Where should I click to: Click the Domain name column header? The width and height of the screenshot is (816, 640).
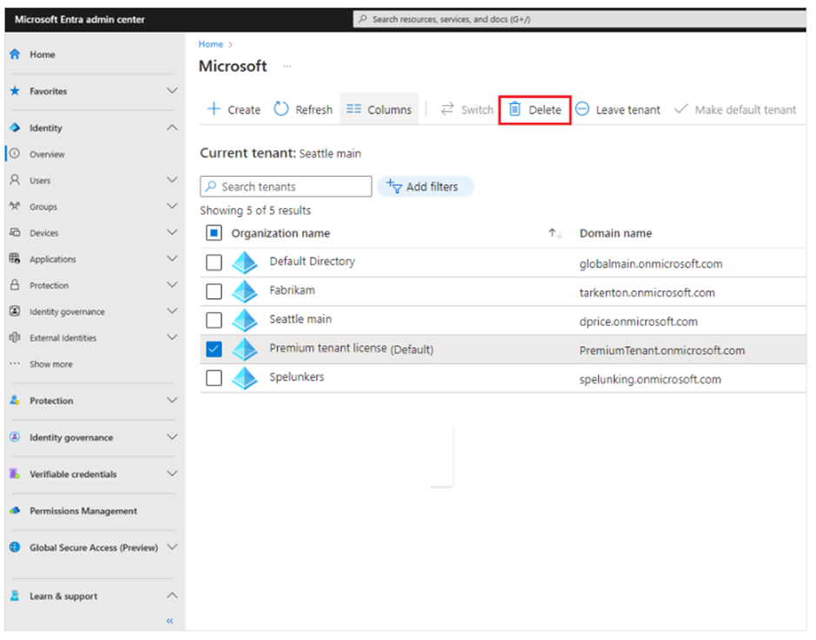click(615, 233)
